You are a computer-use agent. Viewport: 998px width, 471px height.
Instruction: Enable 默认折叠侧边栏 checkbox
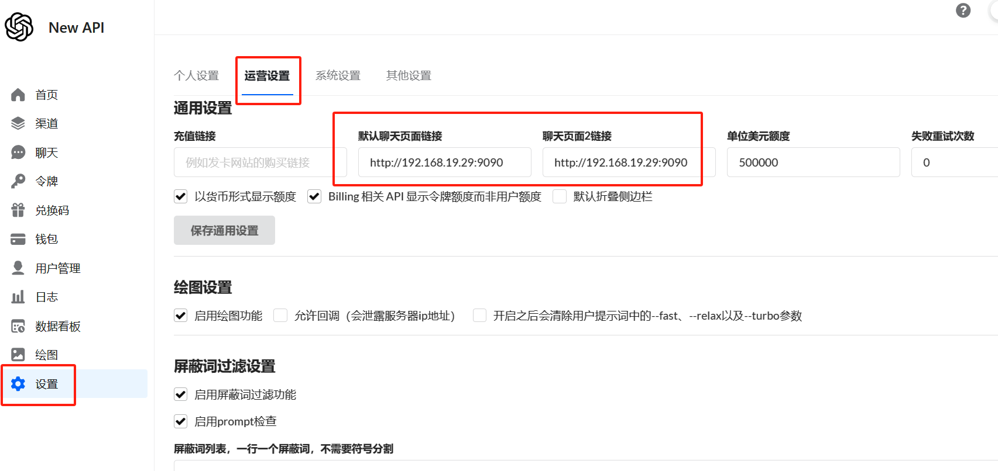point(560,196)
